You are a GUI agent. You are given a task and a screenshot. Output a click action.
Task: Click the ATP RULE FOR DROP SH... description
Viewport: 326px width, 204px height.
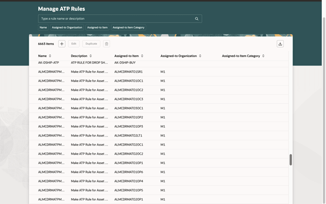pos(89,63)
